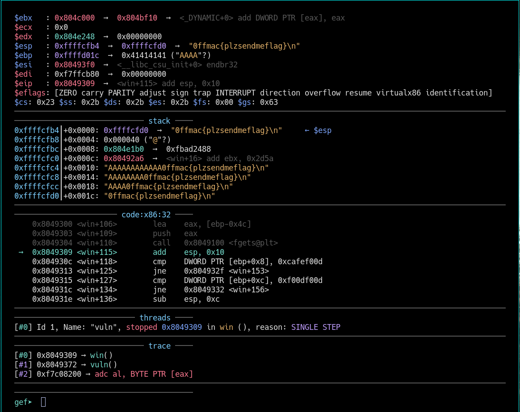This screenshot has height=412, width=520.
Task: Select stack address 0xffffcfc4
Action: tap(37, 168)
